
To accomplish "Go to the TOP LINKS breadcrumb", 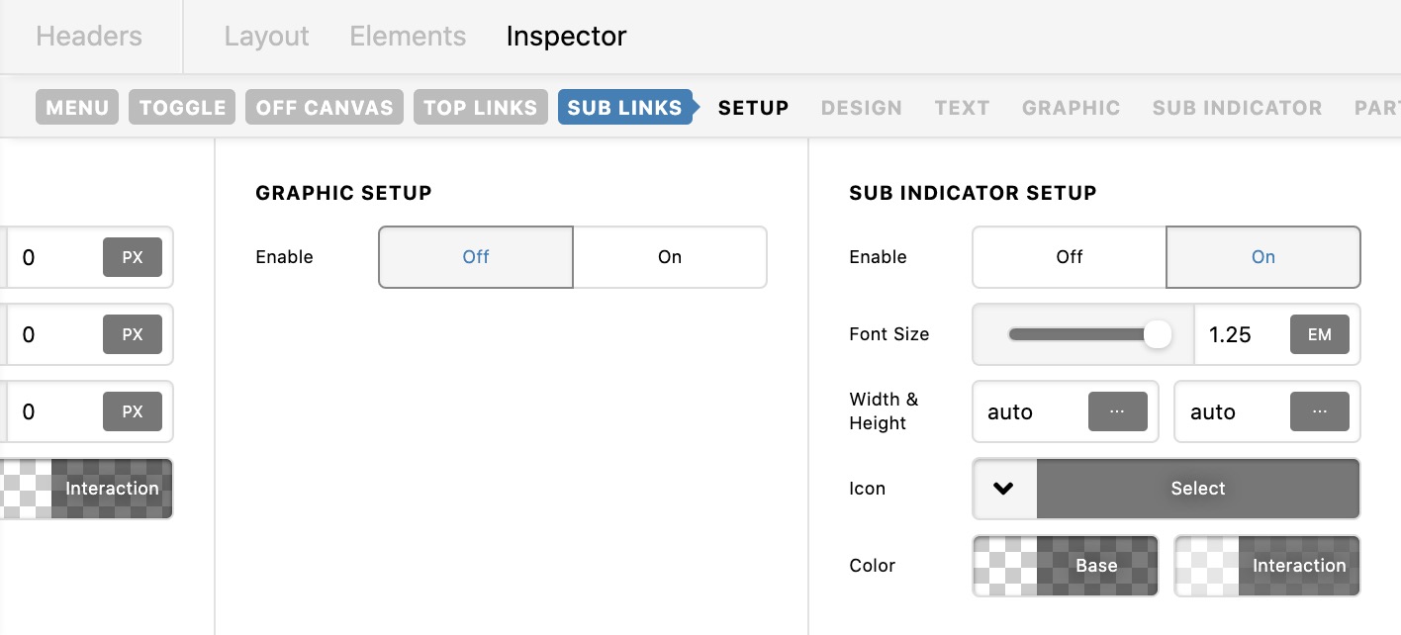I will pyautogui.click(x=480, y=108).
